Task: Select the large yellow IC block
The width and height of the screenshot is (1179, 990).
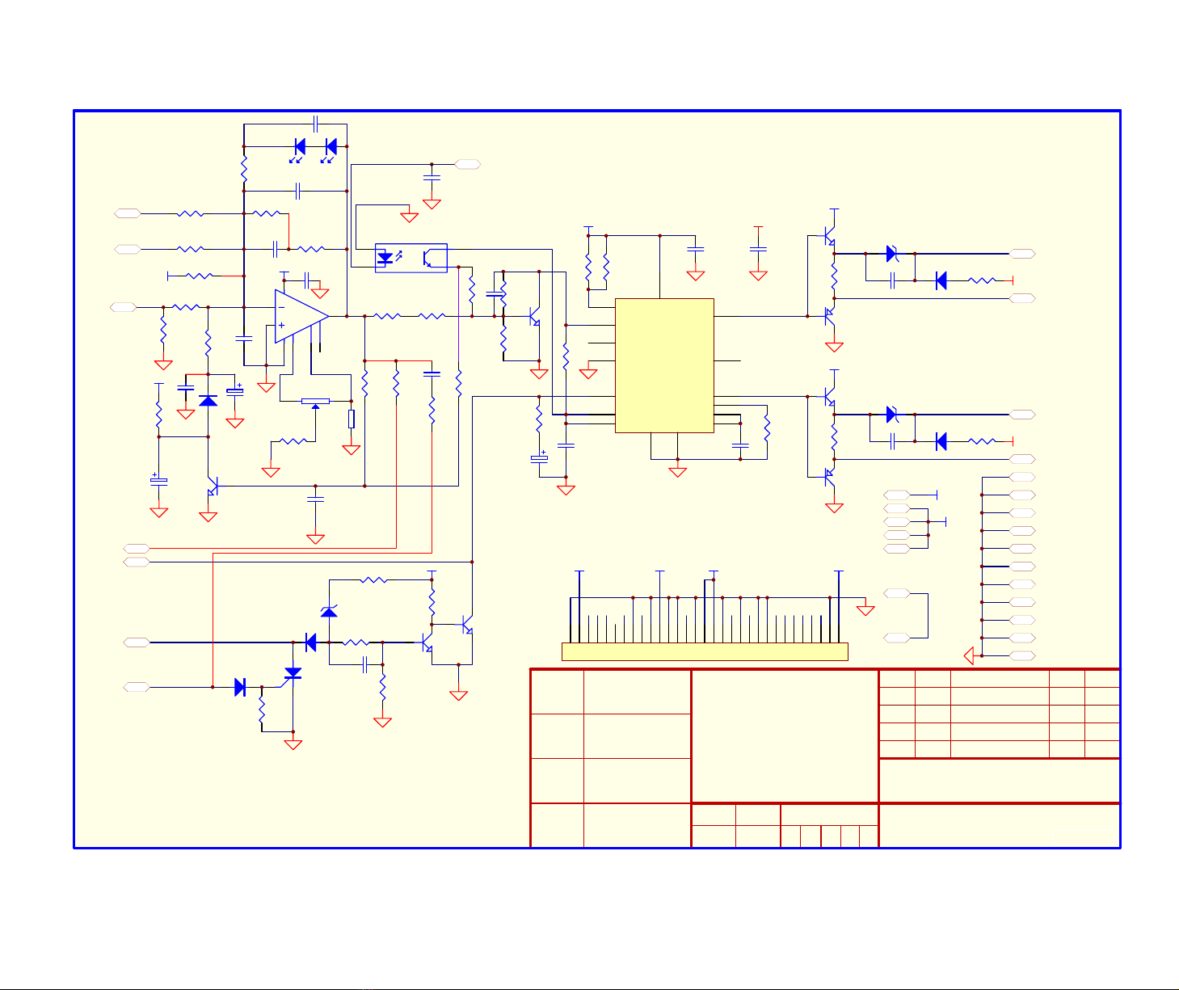Action: [x=664, y=365]
